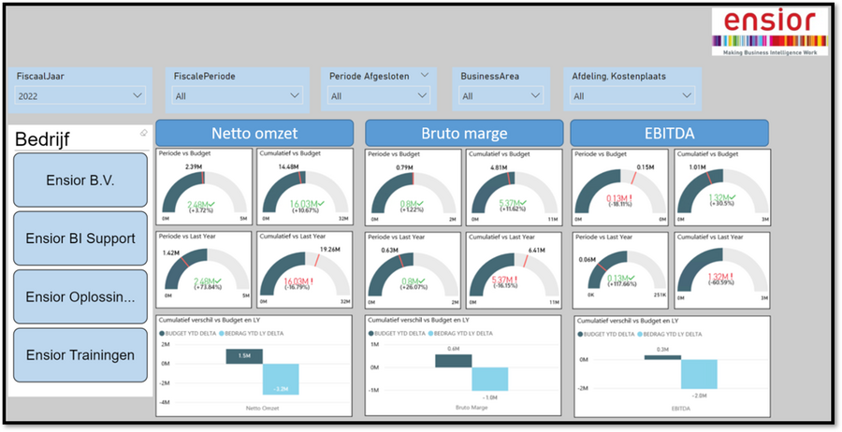Click BEDRAG YTD LY DELTA legend in Netto omzet chart
Screen dimensions: 842x432
[x=252, y=333]
